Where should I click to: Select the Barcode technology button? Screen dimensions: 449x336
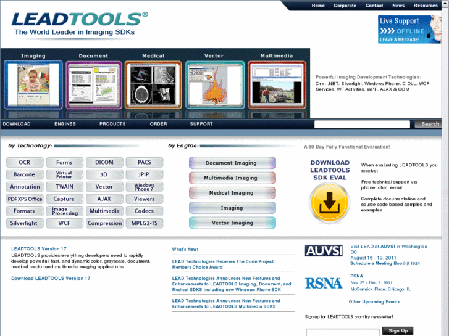(25, 174)
